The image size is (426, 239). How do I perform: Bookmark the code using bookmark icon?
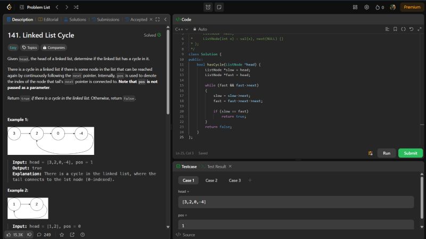pos(395,29)
